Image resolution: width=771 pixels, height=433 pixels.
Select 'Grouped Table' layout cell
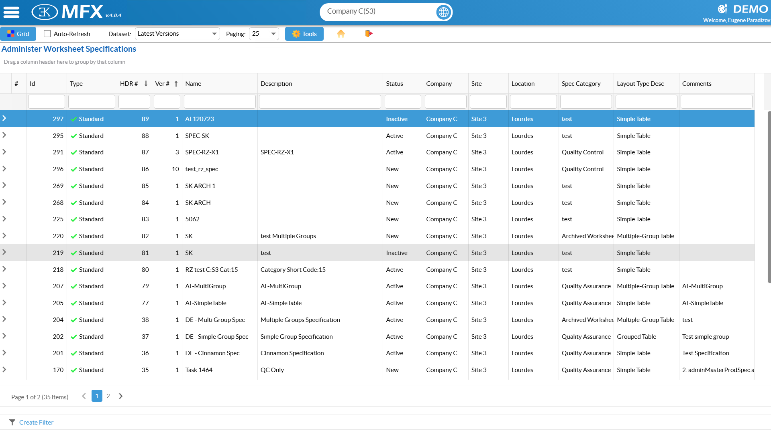(646, 337)
